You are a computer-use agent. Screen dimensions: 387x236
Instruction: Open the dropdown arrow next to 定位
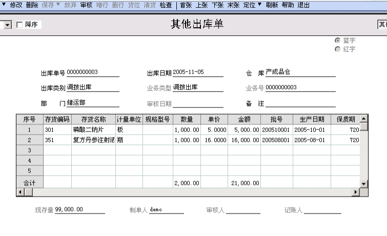260,4
